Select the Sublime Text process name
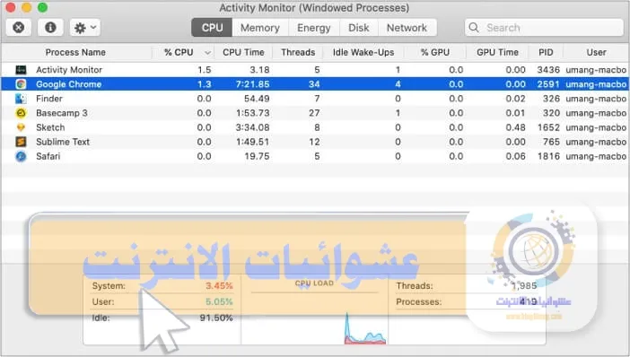The image size is (630, 357). (x=63, y=142)
